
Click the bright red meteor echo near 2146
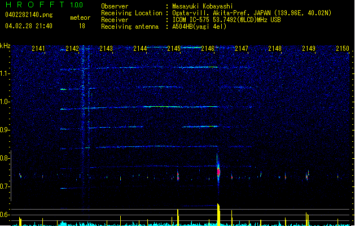click(218, 172)
